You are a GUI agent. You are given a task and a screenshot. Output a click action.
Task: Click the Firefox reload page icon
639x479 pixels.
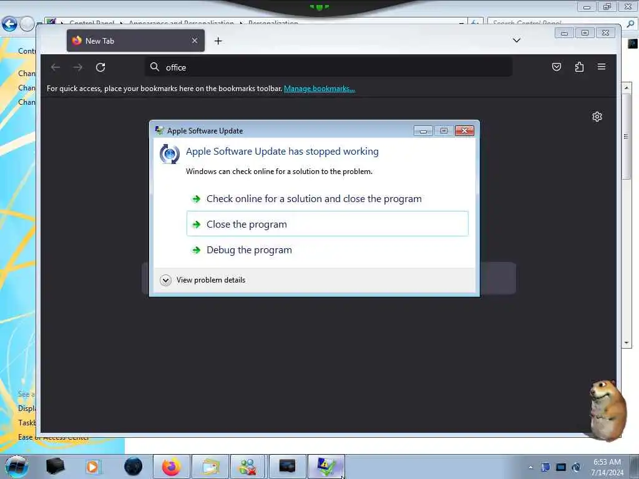(x=100, y=67)
